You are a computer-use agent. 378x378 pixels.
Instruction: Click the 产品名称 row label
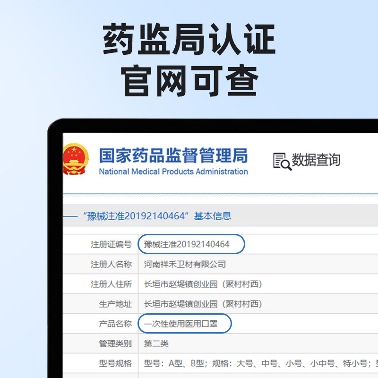[x=115, y=324]
